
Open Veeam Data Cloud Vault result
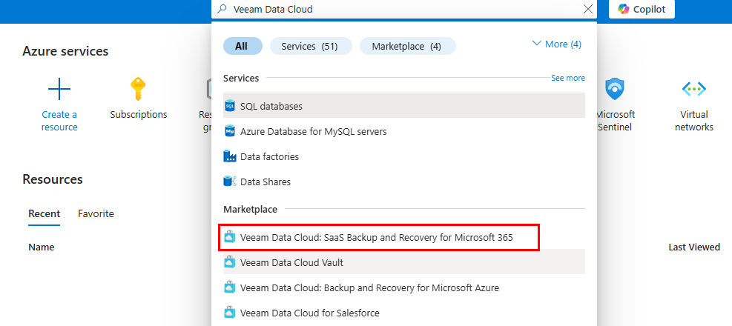(x=403, y=262)
